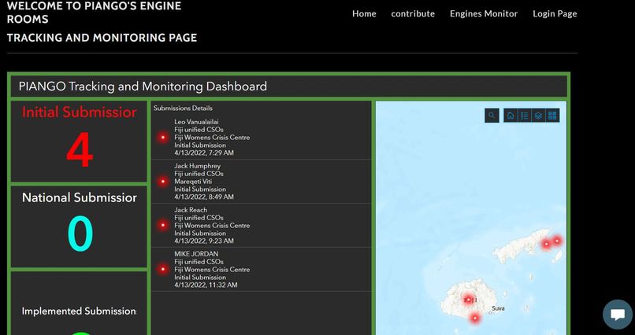Open the Login Page link
635x335 pixels.
pyautogui.click(x=555, y=13)
